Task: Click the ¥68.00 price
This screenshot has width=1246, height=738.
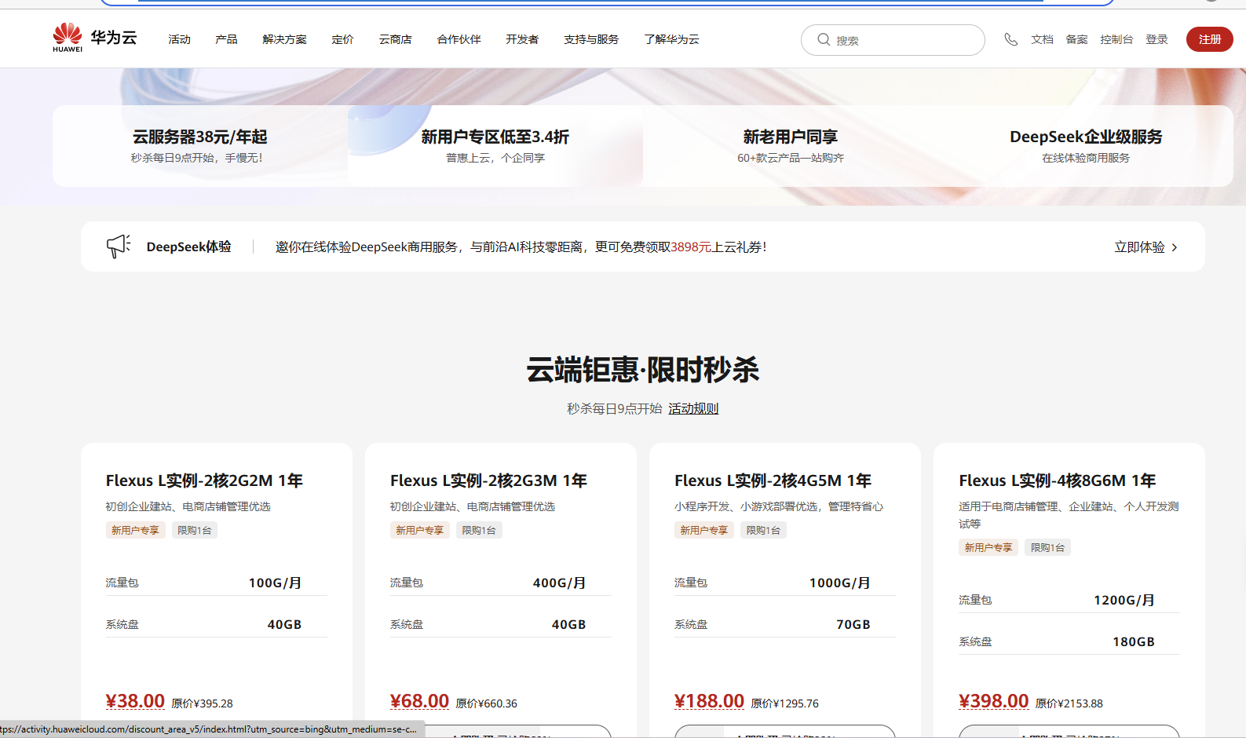Action: point(419,700)
